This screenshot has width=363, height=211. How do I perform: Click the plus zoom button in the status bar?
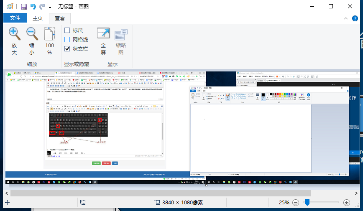coord(346,202)
